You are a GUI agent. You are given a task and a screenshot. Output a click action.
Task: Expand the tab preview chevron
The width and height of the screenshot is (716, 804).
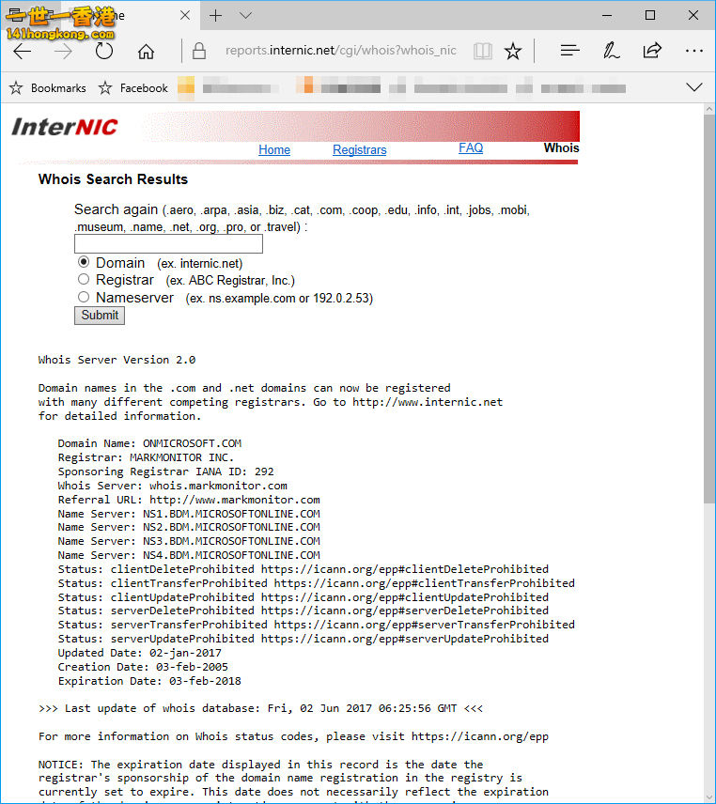tap(245, 16)
